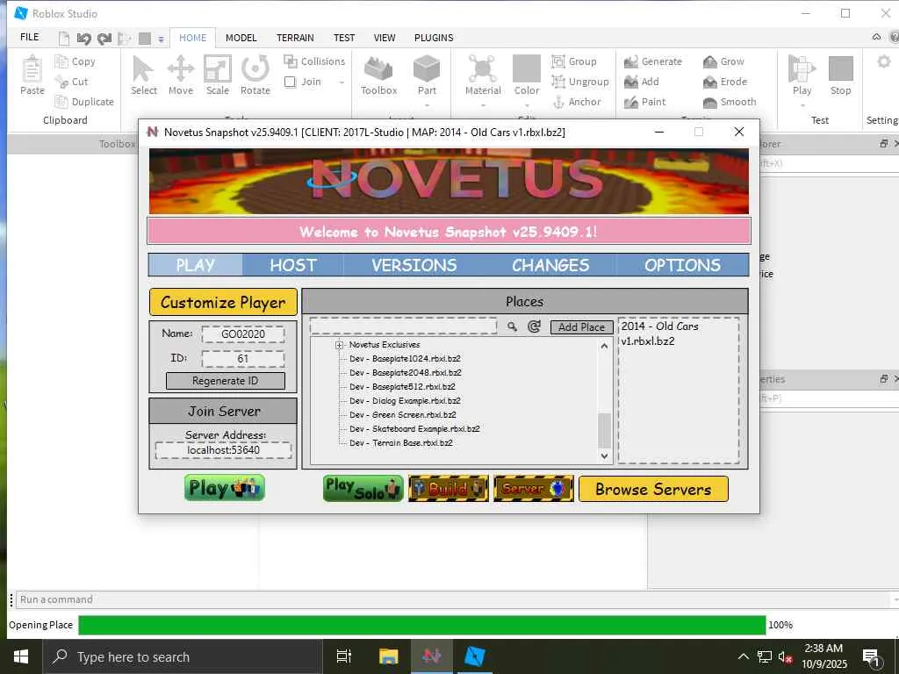The height and width of the screenshot is (674, 899).
Task: Click the Server button
Action: [533, 488]
